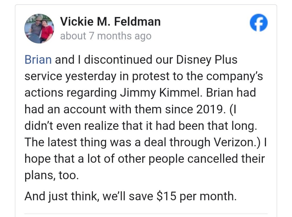Click the author name Vickie M. Feldman
Viewport: 292px width, 217px height.
pyautogui.click(x=110, y=22)
